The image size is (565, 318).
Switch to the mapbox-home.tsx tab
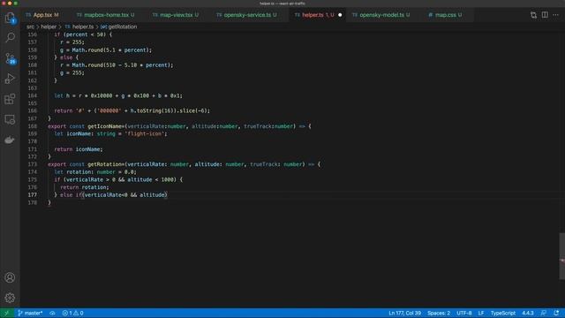(x=106, y=15)
